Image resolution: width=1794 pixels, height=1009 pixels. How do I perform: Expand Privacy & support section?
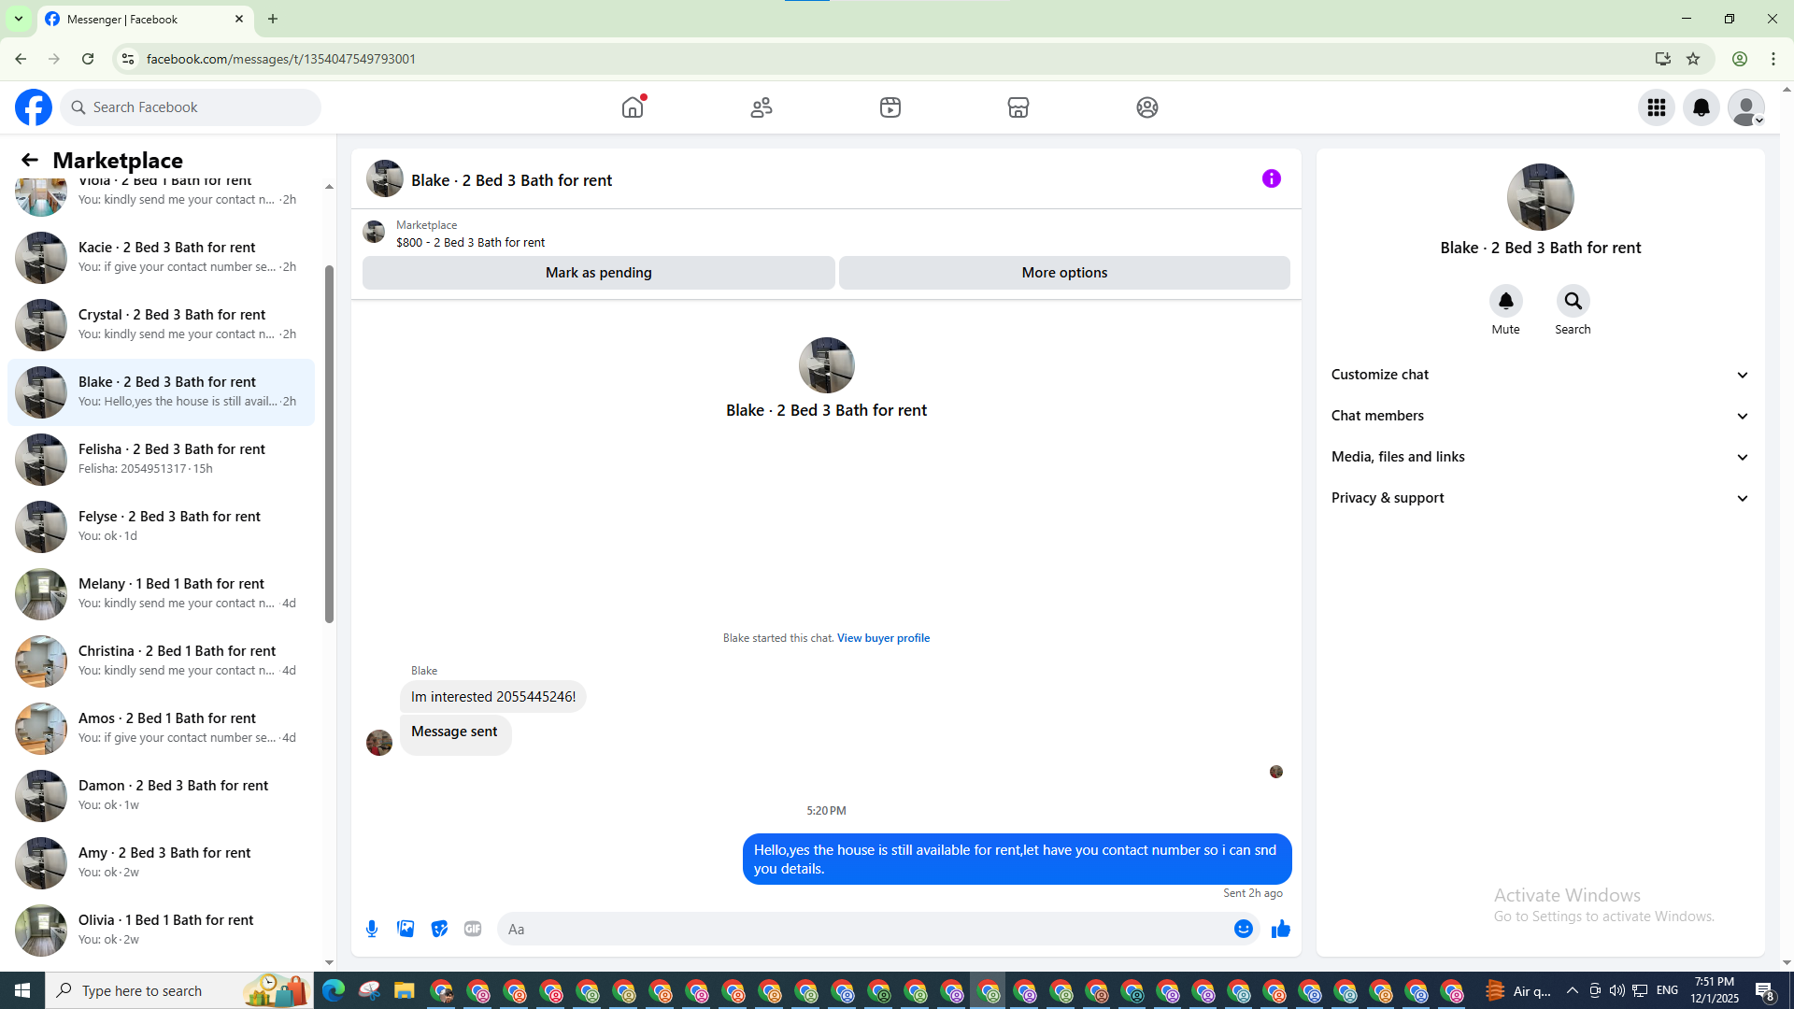coord(1541,498)
